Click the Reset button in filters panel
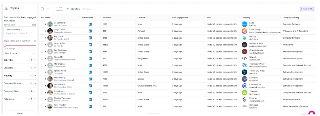The image size is (320, 116). coord(20,113)
